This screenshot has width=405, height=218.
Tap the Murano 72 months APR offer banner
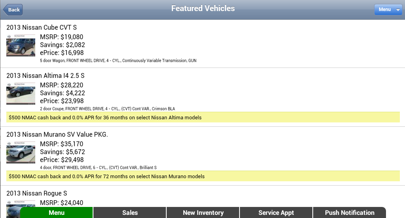coord(203,176)
